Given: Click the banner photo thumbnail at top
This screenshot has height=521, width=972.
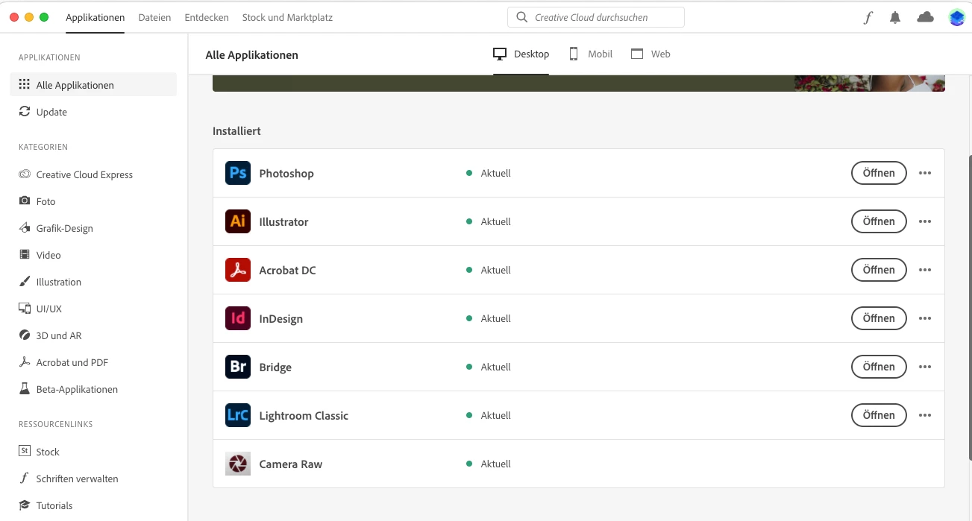Looking at the screenshot, I should 870,83.
